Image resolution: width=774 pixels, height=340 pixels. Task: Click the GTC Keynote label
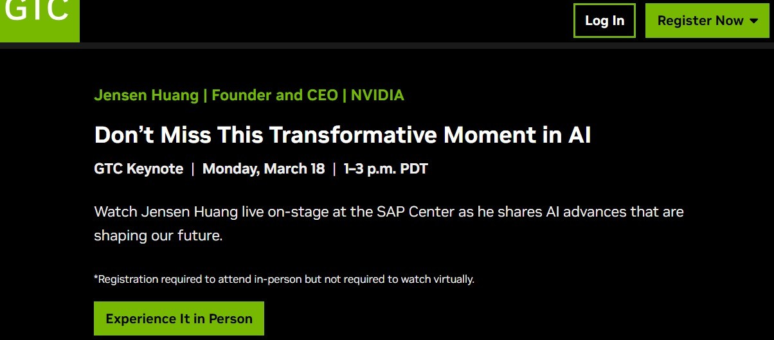point(139,169)
